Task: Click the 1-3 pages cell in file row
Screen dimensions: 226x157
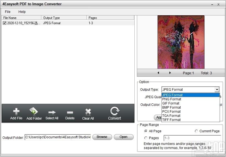Action: tap(91, 23)
